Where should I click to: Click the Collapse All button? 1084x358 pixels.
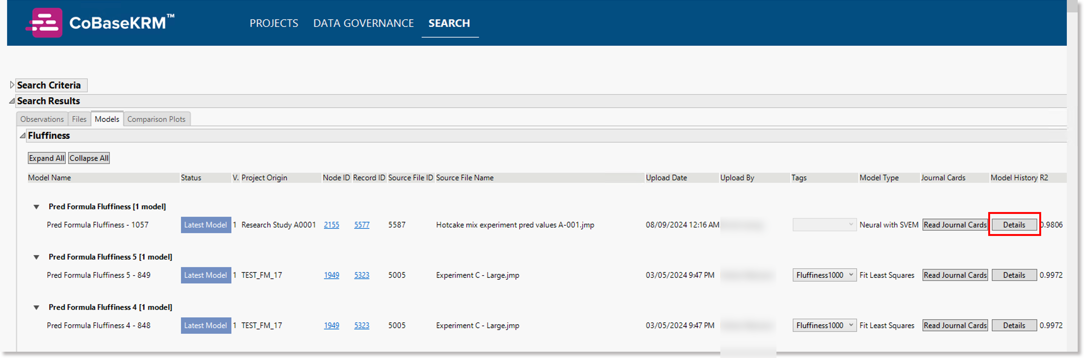pyautogui.click(x=89, y=158)
